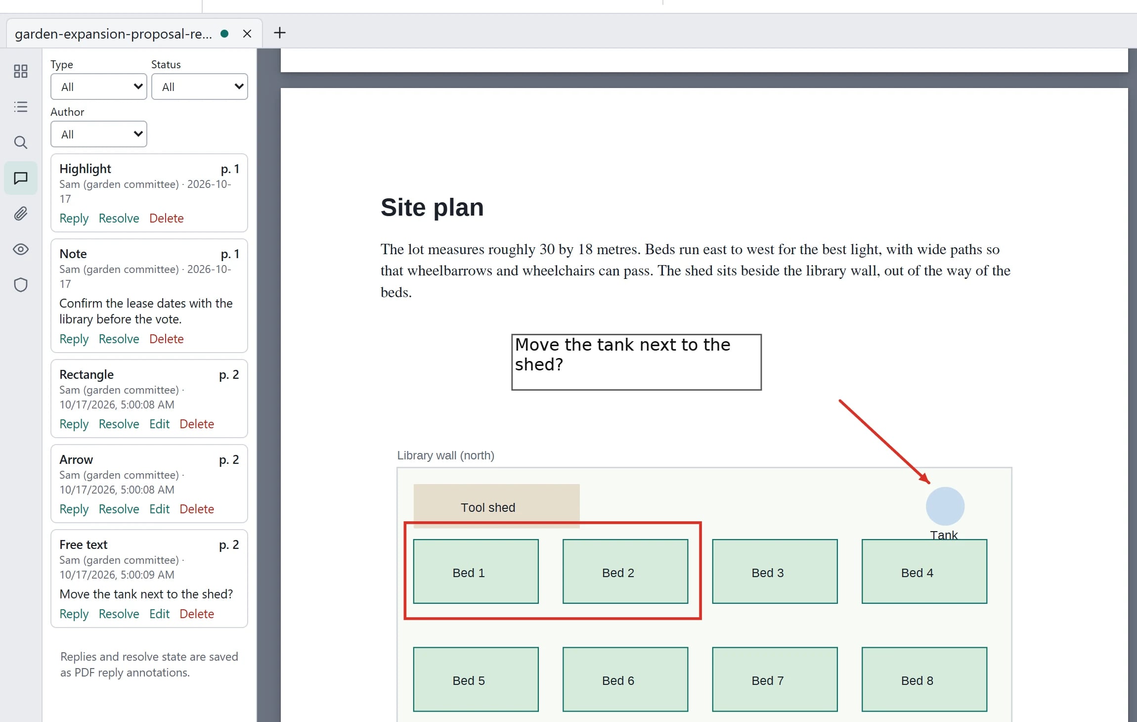Reply to the Note annotation
Viewport: 1137px width, 722px height.
pyautogui.click(x=74, y=339)
